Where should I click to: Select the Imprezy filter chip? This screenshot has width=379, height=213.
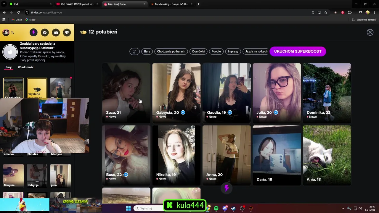click(x=233, y=51)
